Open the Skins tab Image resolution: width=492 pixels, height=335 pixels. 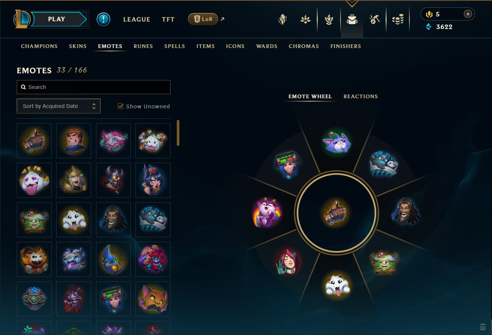tap(78, 46)
